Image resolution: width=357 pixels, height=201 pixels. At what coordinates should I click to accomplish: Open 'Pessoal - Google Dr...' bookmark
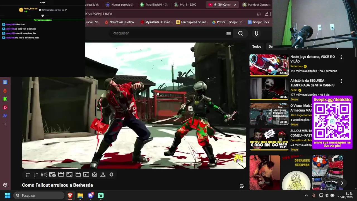[228, 22]
